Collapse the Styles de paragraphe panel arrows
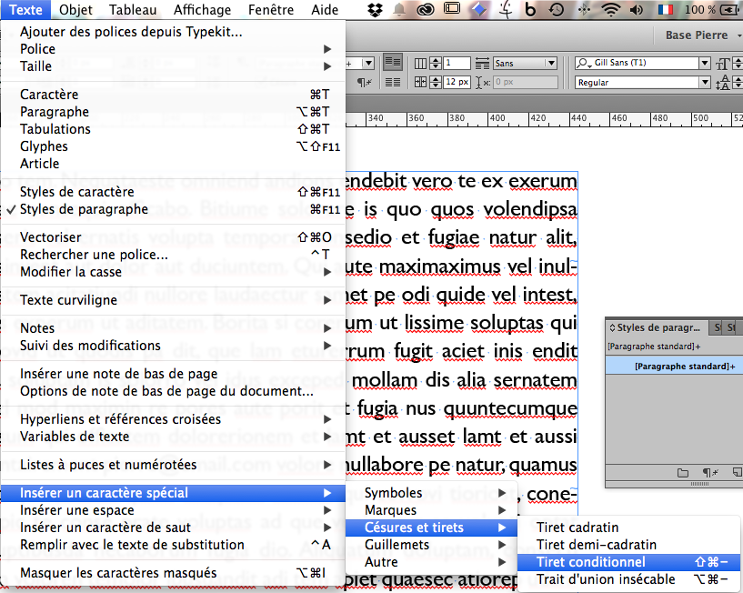 [612, 327]
